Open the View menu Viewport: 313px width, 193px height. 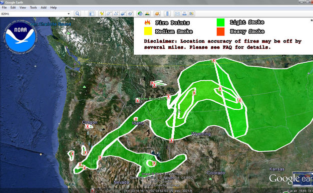23,8
